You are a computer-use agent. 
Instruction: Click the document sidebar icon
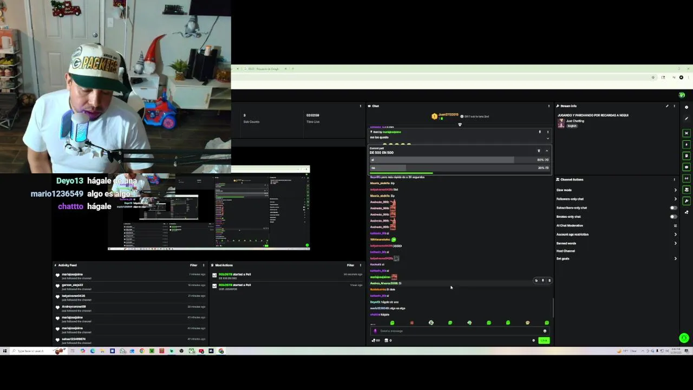click(x=687, y=156)
